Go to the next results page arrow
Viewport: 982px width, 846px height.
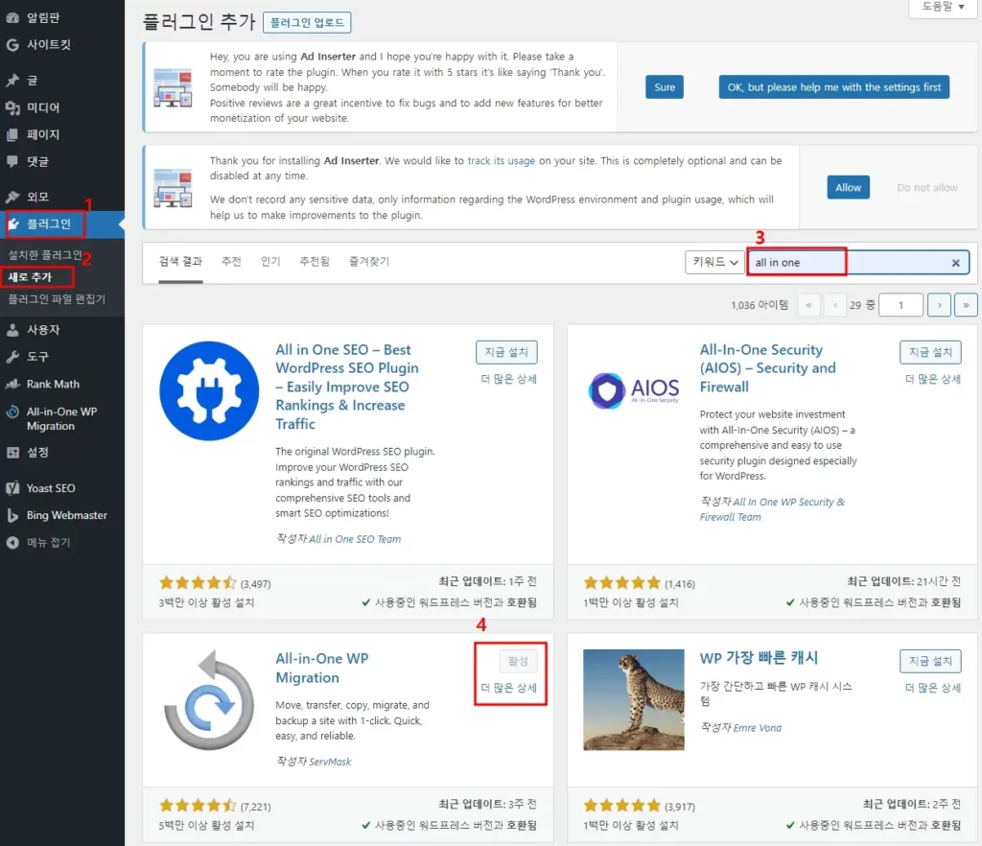[x=940, y=305]
